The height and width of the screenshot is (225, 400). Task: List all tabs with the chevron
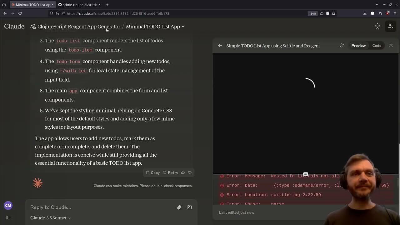coord(377,5)
